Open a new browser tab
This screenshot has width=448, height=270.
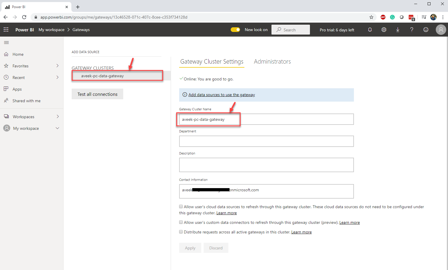pos(78,7)
